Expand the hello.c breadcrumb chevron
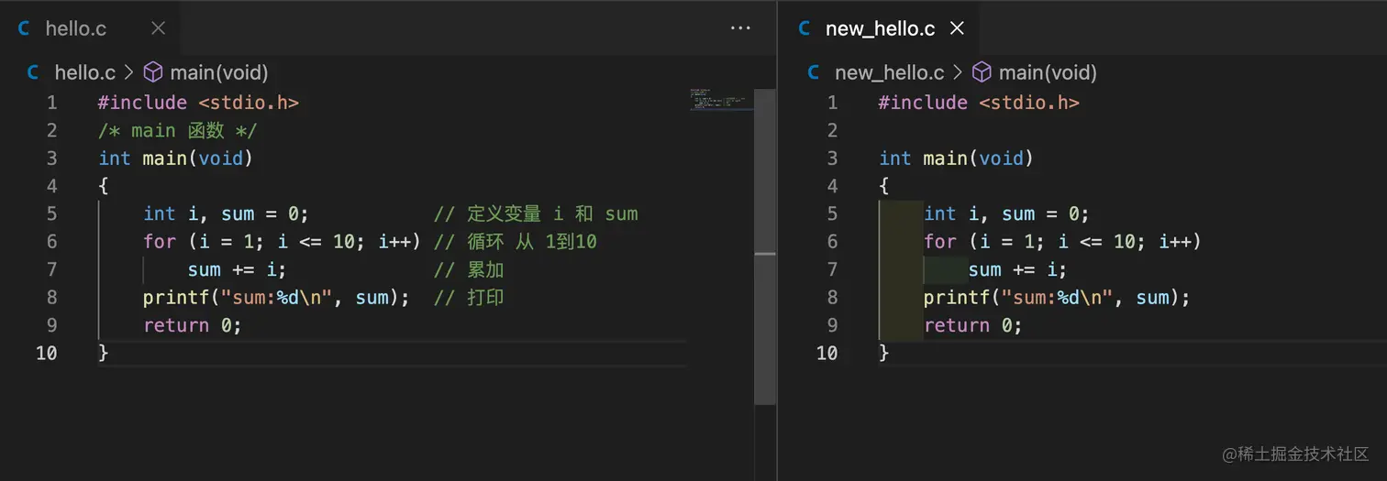Image resolution: width=1387 pixels, height=481 pixels. [x=128, y=72]
